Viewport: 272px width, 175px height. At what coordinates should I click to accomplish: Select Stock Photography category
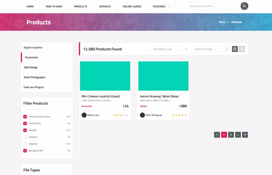pos(47,77)
